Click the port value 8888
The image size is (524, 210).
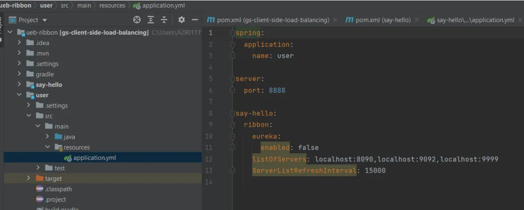[277, 91]
